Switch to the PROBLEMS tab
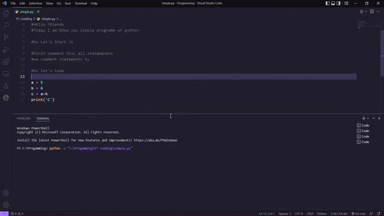Image resolution: width=384 pixels, height=216 pixels. 24,119
